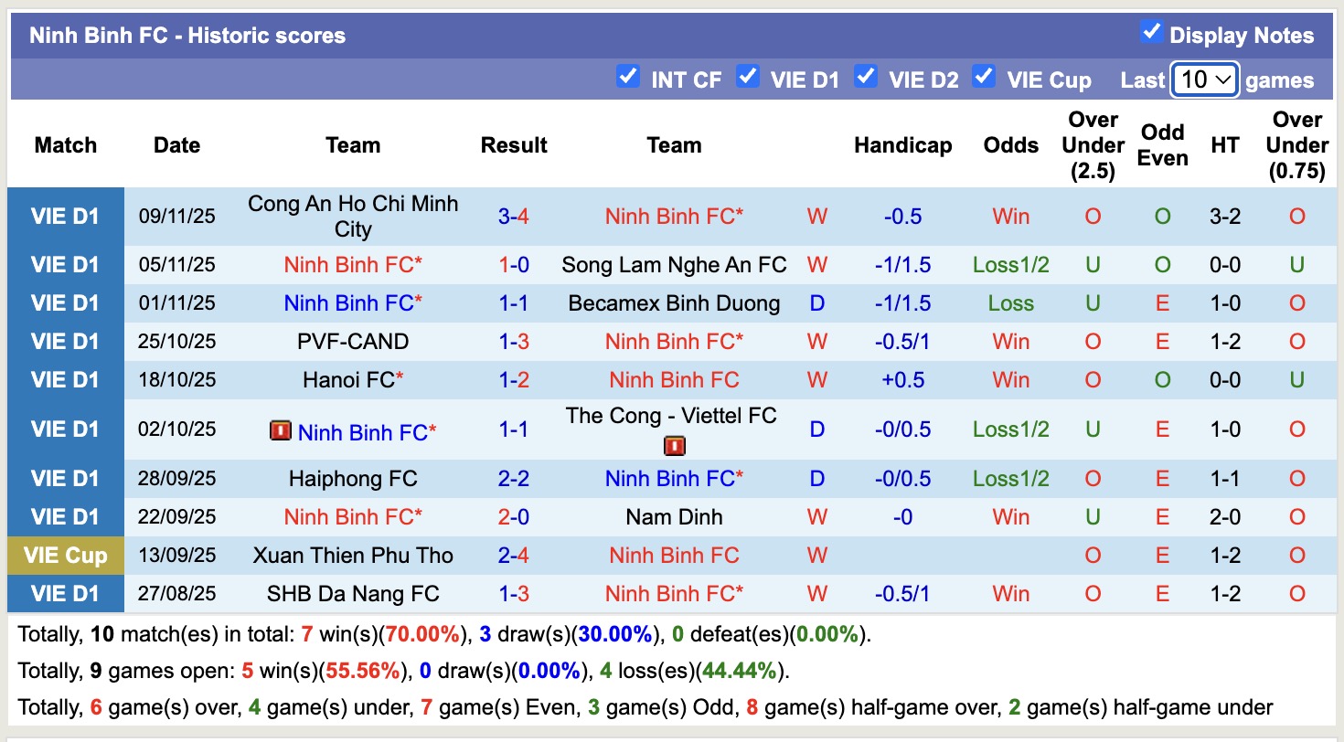The height and width of the screenshot is (742, 1344).
Task: Click the VIE D1 badge next to the Haiphong FC match
Action: tap(65, 478)
